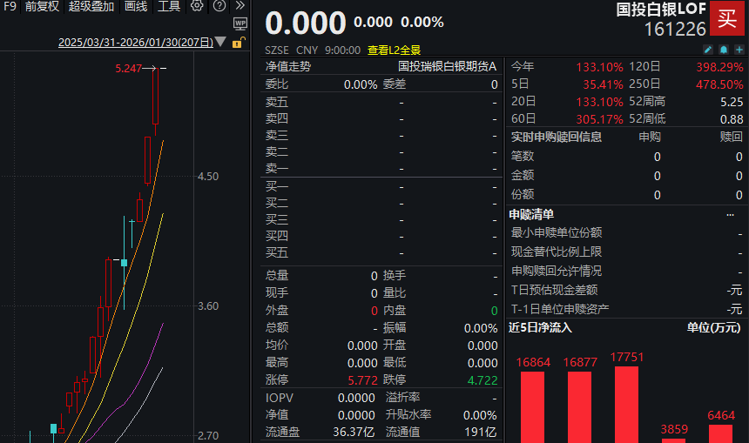Open the 工具 tools menu
This screenshot has width=749, height=443.
point(169,6)
